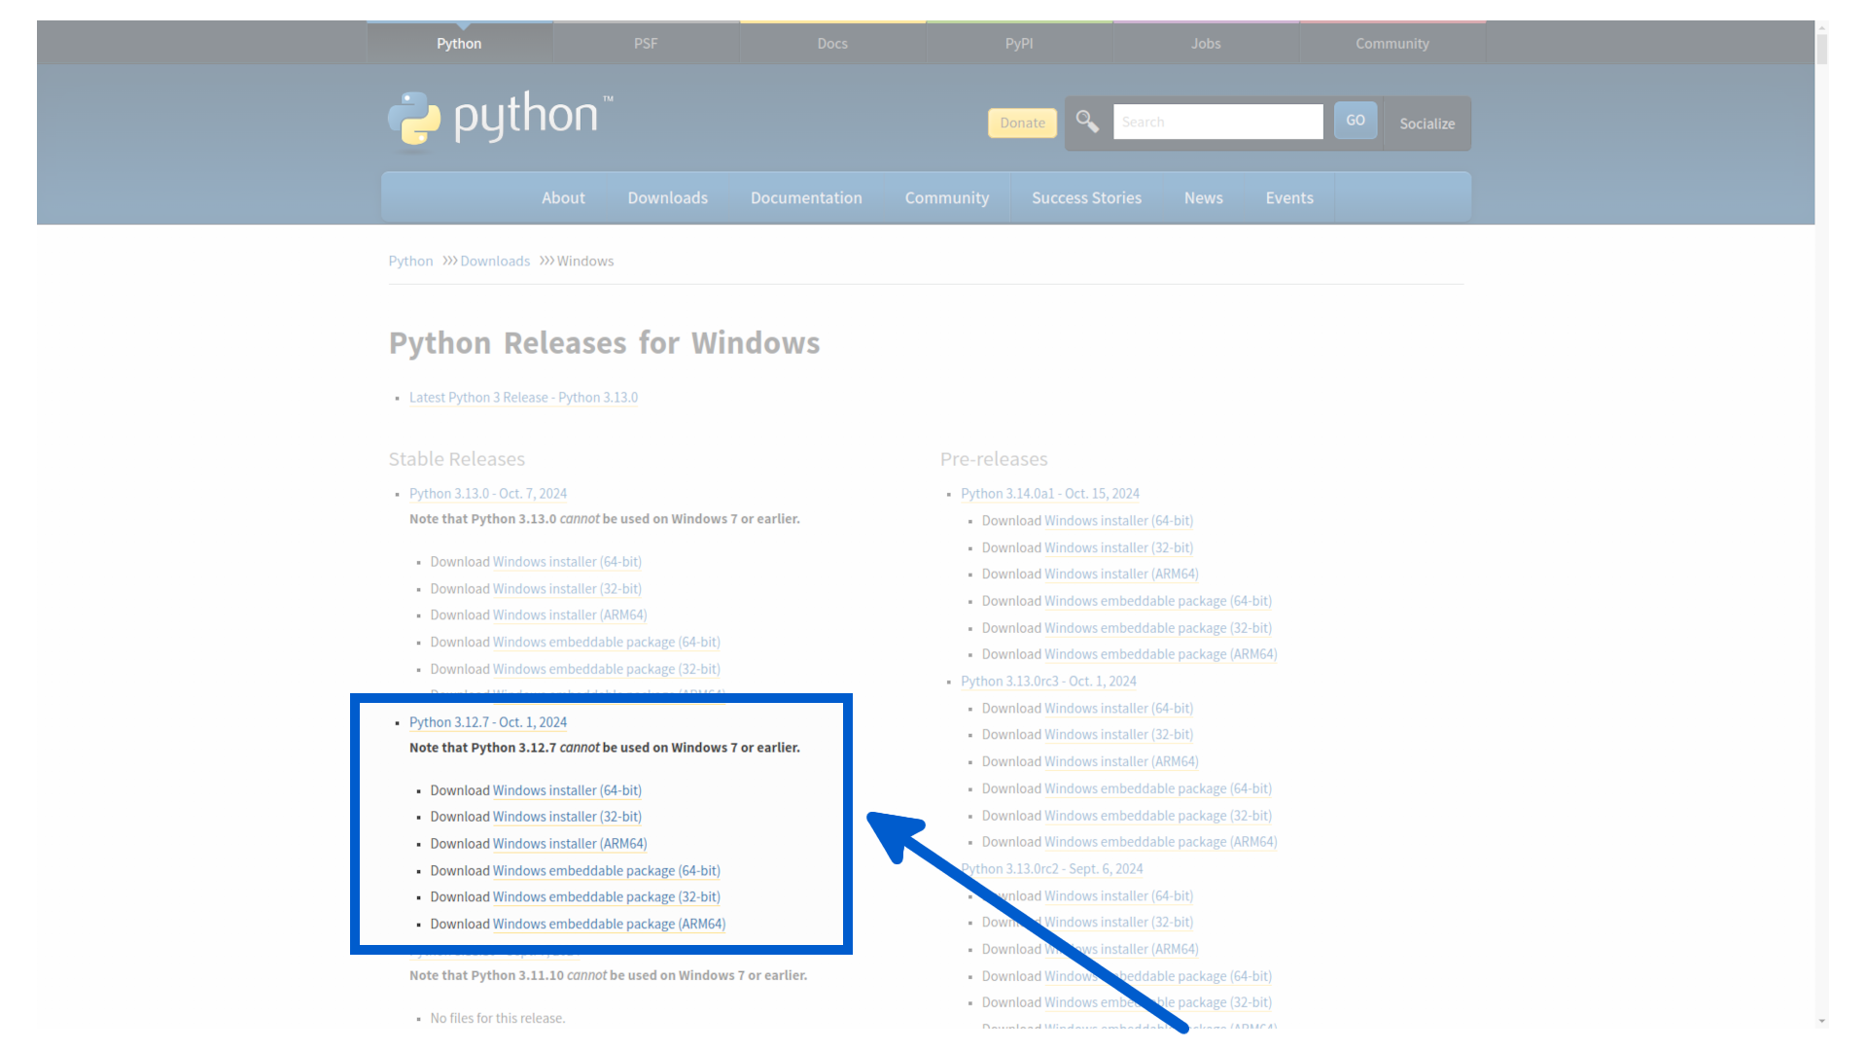This screenshot has width=1867, height=1050.
Task: Download the Python 3.12.7 Windows installer (64-bit)
Action: 566,790
